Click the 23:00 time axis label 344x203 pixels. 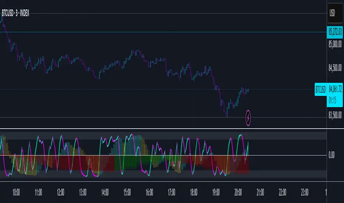[x=305, y=192]
